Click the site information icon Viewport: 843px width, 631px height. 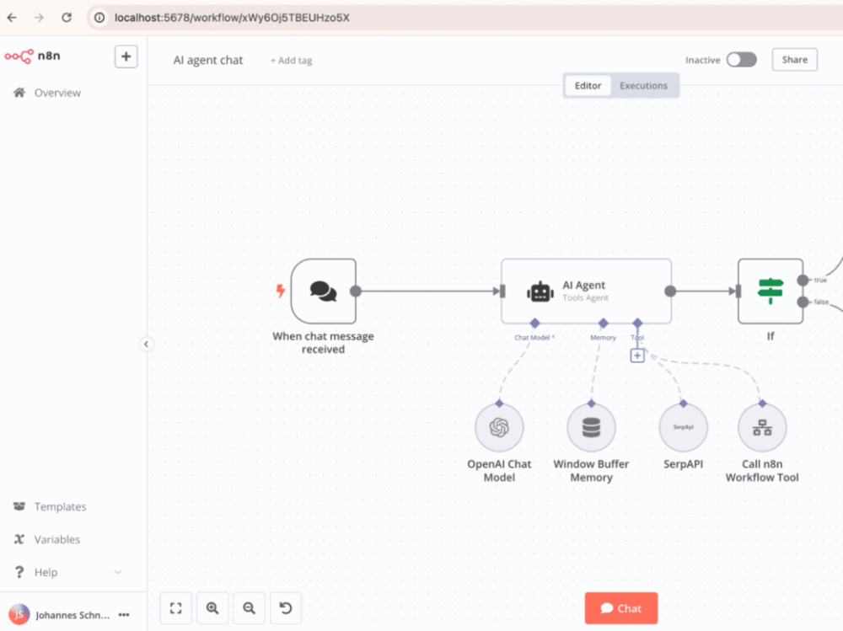[x=99, y=18]
